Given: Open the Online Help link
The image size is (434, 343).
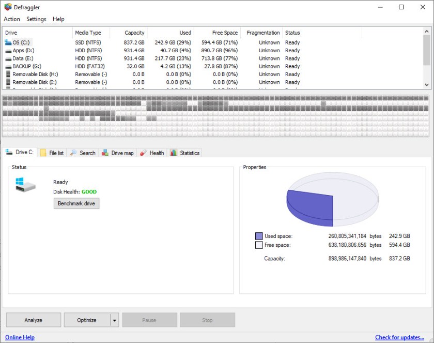Looking at the screenshot, I should (x=20, y=337).
